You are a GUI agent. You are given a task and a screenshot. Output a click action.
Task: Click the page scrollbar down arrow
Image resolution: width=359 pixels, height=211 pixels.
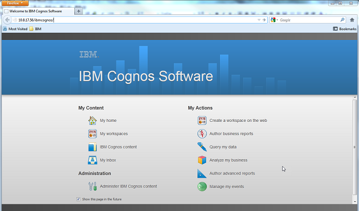tap(355, 202)
